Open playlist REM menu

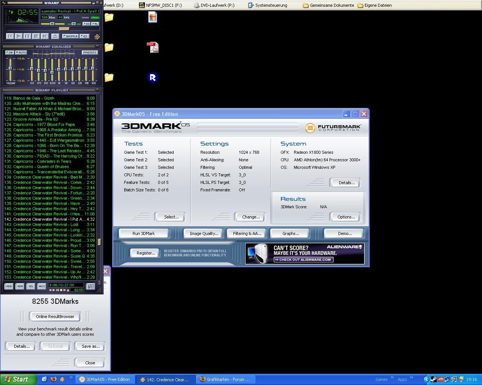tap(20, 286)
